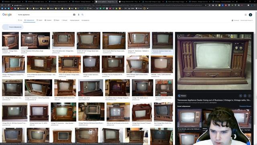257x145 pixels.
Task: Click the magnifier search icon in search box
Action: 82,14
